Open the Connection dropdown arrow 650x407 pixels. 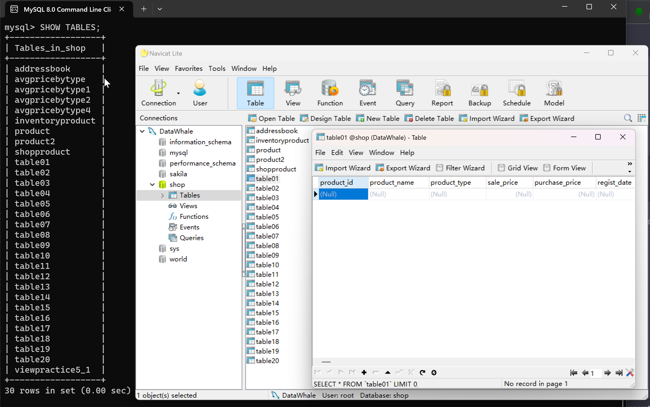[178, 93]
